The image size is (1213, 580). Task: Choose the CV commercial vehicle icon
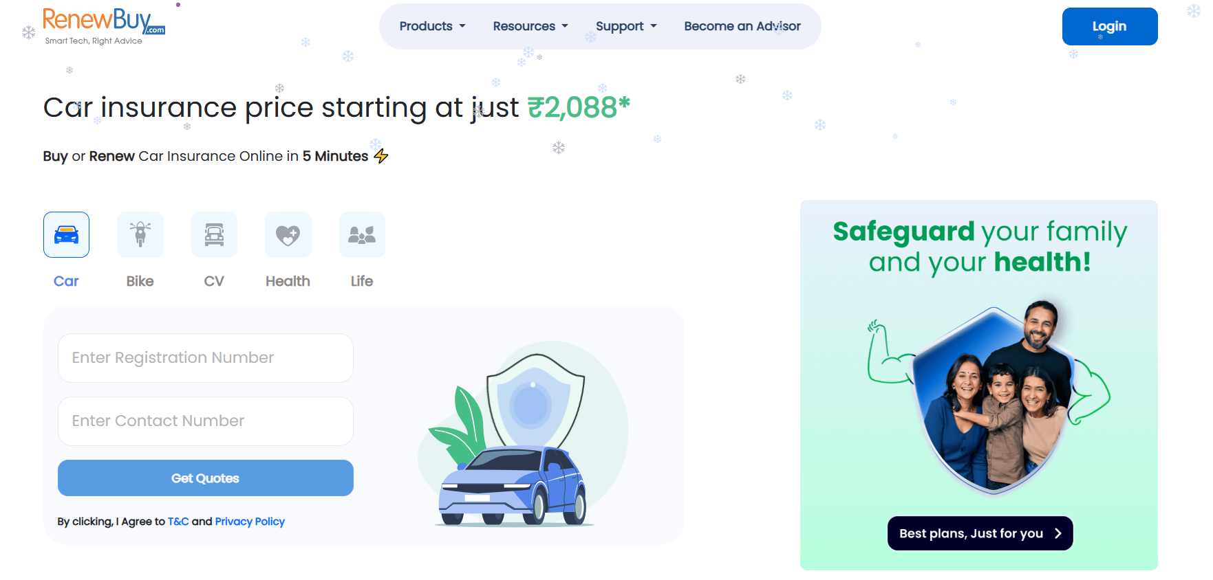[x=214, y=234]
